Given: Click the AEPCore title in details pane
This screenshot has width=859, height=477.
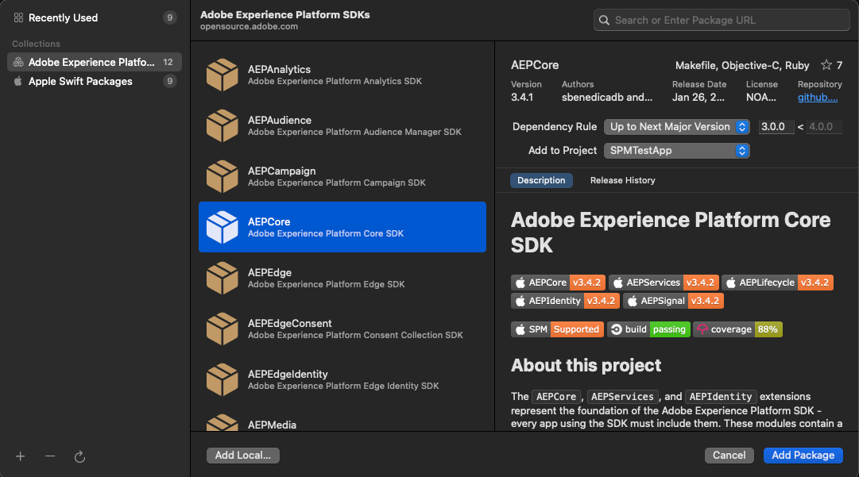Looking at the screenshot, I should [535, 65].
